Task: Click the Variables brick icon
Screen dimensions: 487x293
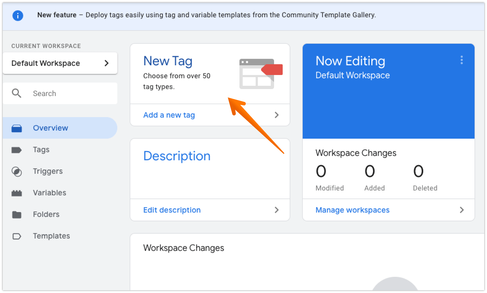Action: 17,193
